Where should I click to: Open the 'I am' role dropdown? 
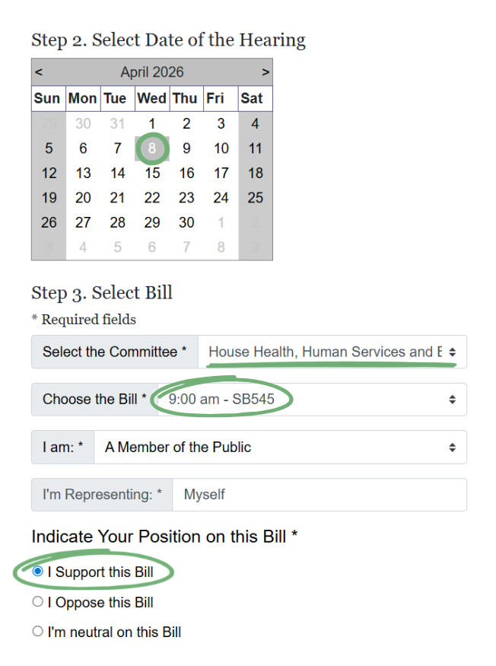(280, 447)
